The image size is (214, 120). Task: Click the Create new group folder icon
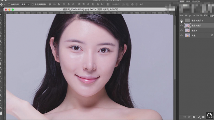[x=203, y=117]
